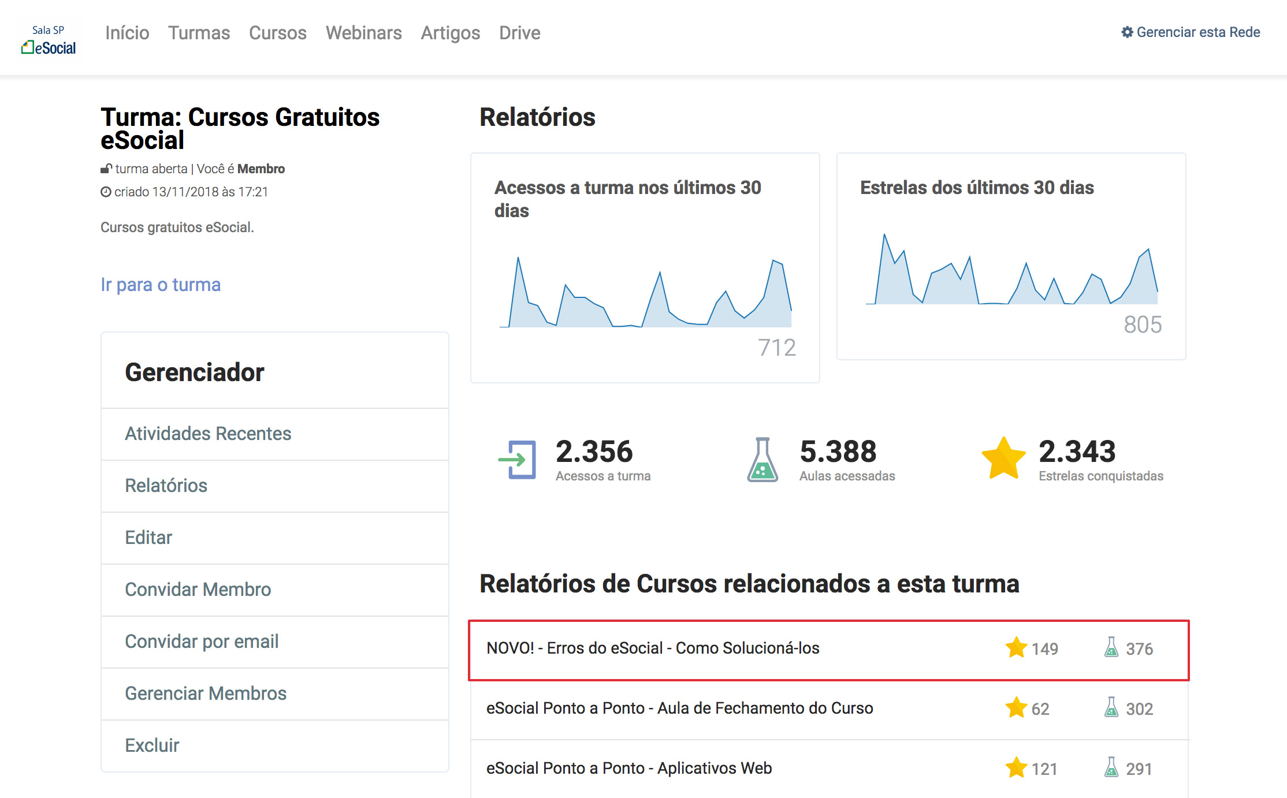
Task: Click the flask icon for Aulas acessadas
Action: pyautogui.click(x=762, y=460)
